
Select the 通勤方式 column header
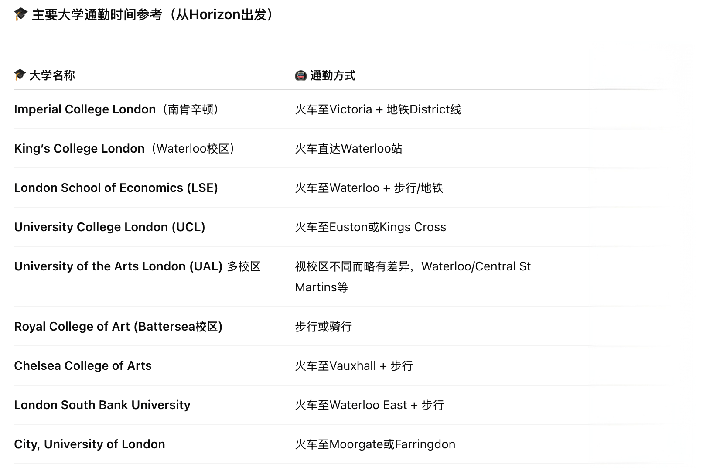(333, 75)
